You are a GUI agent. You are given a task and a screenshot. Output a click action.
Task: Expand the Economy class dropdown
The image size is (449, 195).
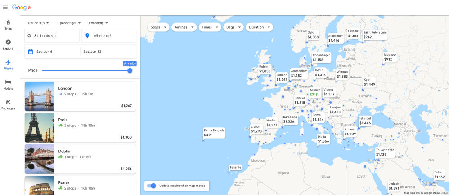pyautogui.click(x=98, y=23)
